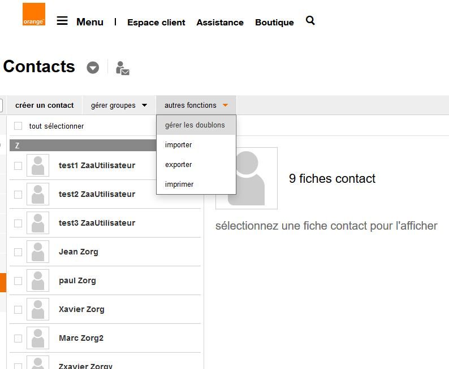
Task: Select the checkbox beside paul Zorg
Action: point(18,280)
